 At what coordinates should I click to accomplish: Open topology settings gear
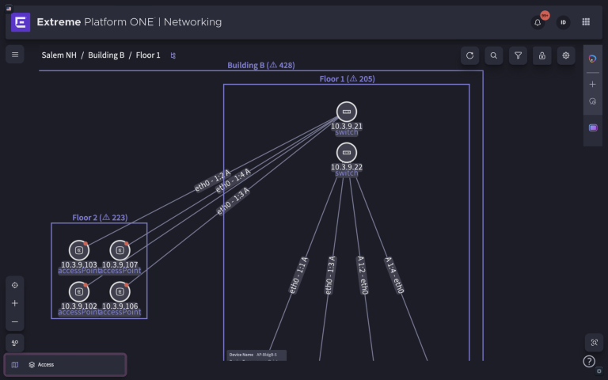(x=566, y=56)
